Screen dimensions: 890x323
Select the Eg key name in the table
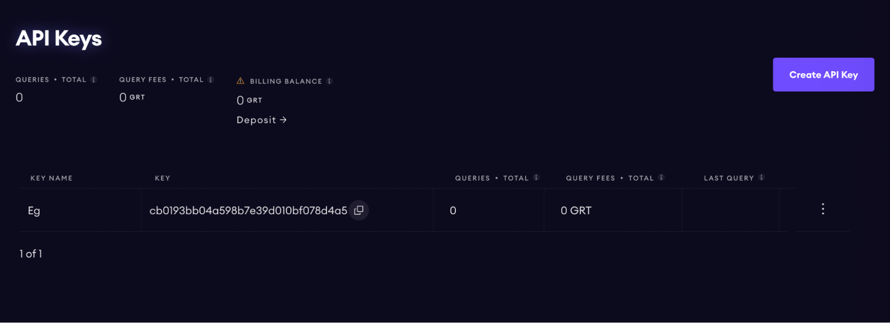pyautogui.click(x=34, y=211)
